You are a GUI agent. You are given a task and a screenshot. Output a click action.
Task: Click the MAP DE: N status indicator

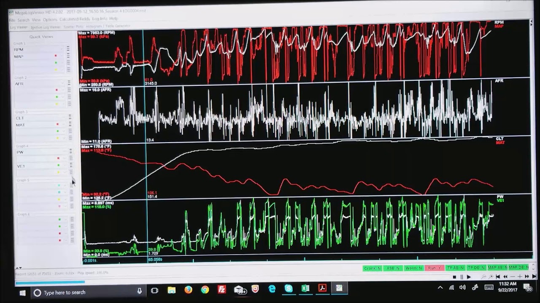[x=518, y=267]
